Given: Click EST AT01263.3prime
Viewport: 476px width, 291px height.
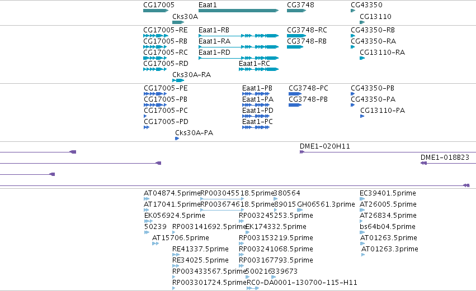Looking at the screenshot, I should (x=363, y=255).
